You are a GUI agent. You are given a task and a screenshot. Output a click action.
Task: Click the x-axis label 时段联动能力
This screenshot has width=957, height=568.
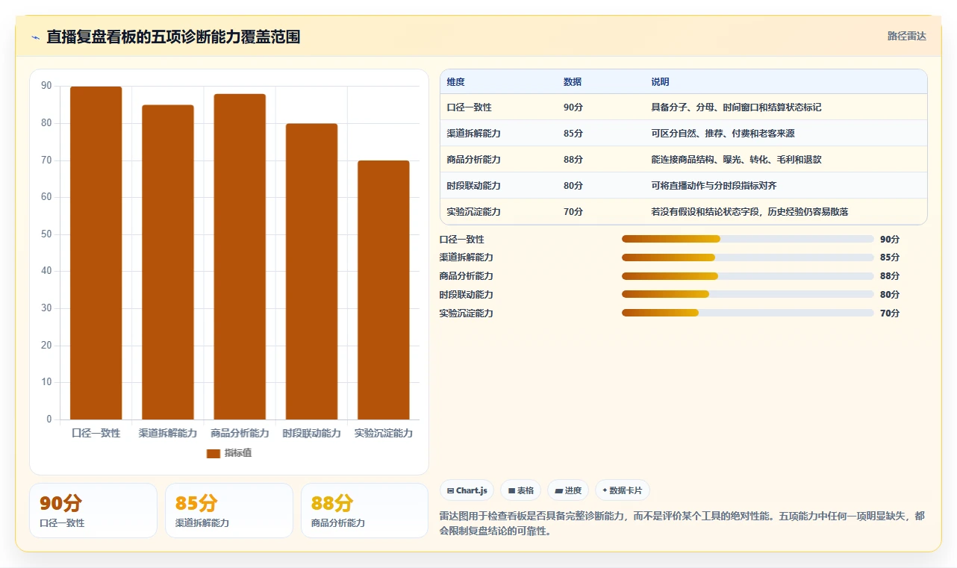click(x=311, y=433)
